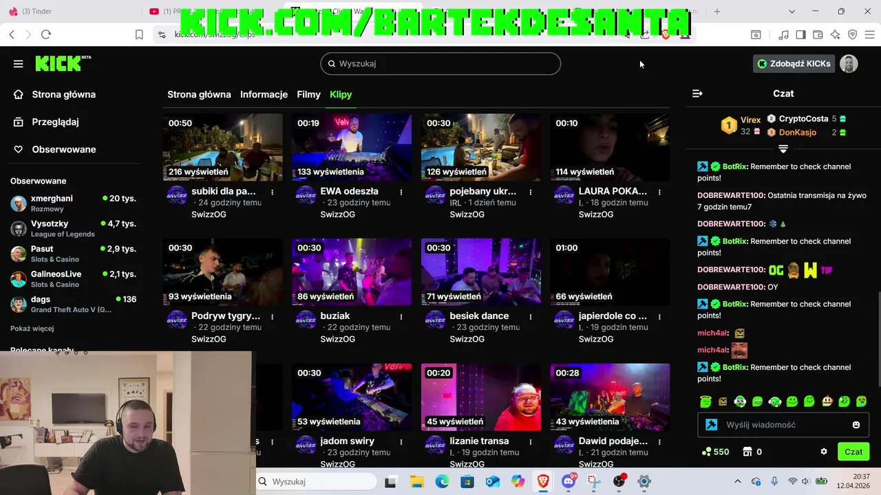881x495 pixels.
Task: Click the 'Zdobądź KICKs' button
Action: pyautogui.click(x=794, y=64)
